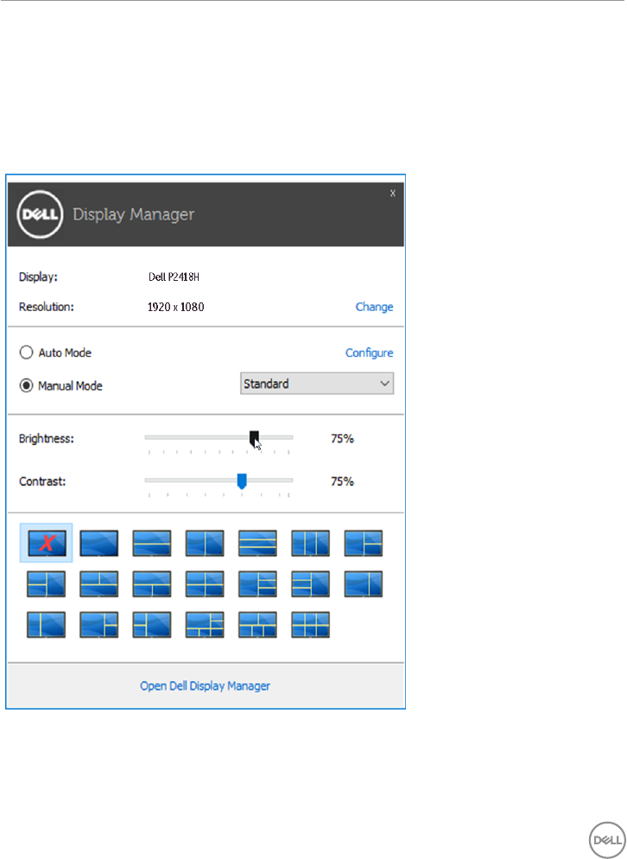Pick two top panes over three bottom panes layout

[257, 625]
